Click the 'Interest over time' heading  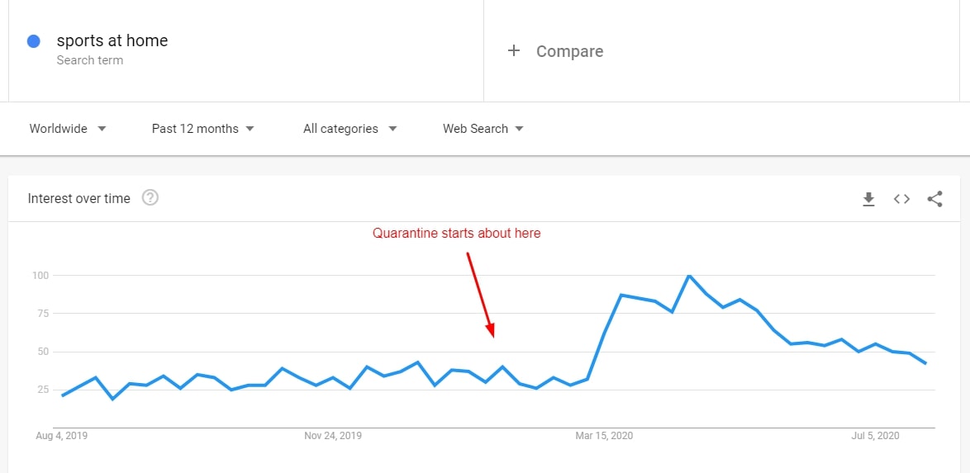click(78, 198)
